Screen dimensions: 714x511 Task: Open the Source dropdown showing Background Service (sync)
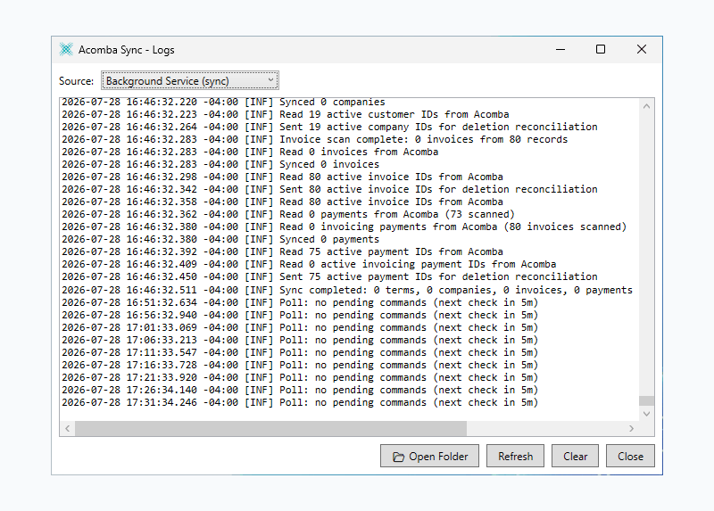tap(190, 80)
